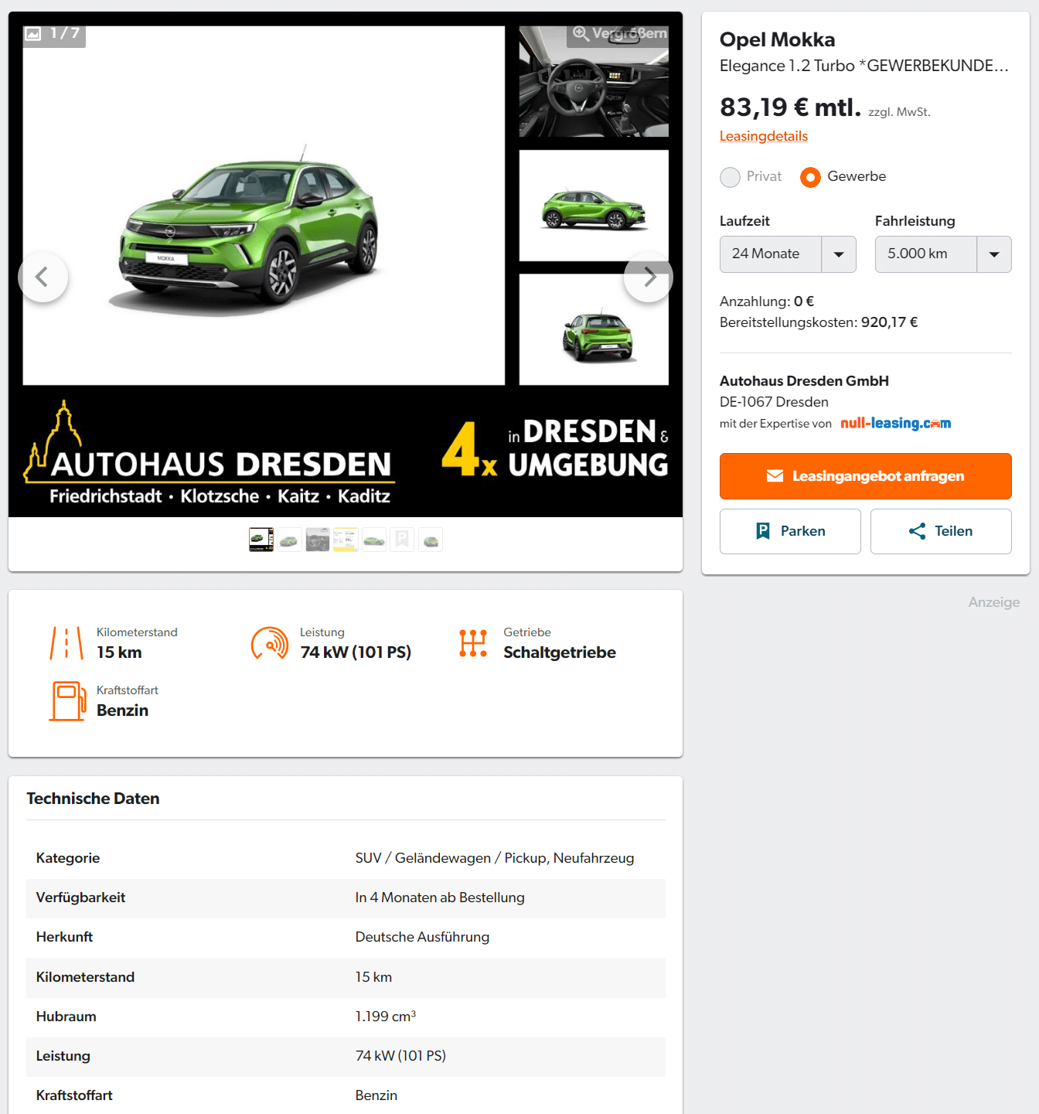Open the Leasingdetails link
Viewport: 1039px width, 1114px height.
pos(763,136)
